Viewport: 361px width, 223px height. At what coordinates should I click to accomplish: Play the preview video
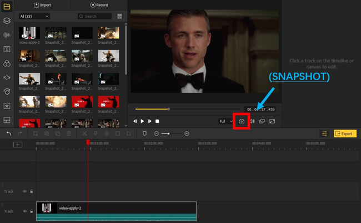pyautogui.click(x=142, y=121)
